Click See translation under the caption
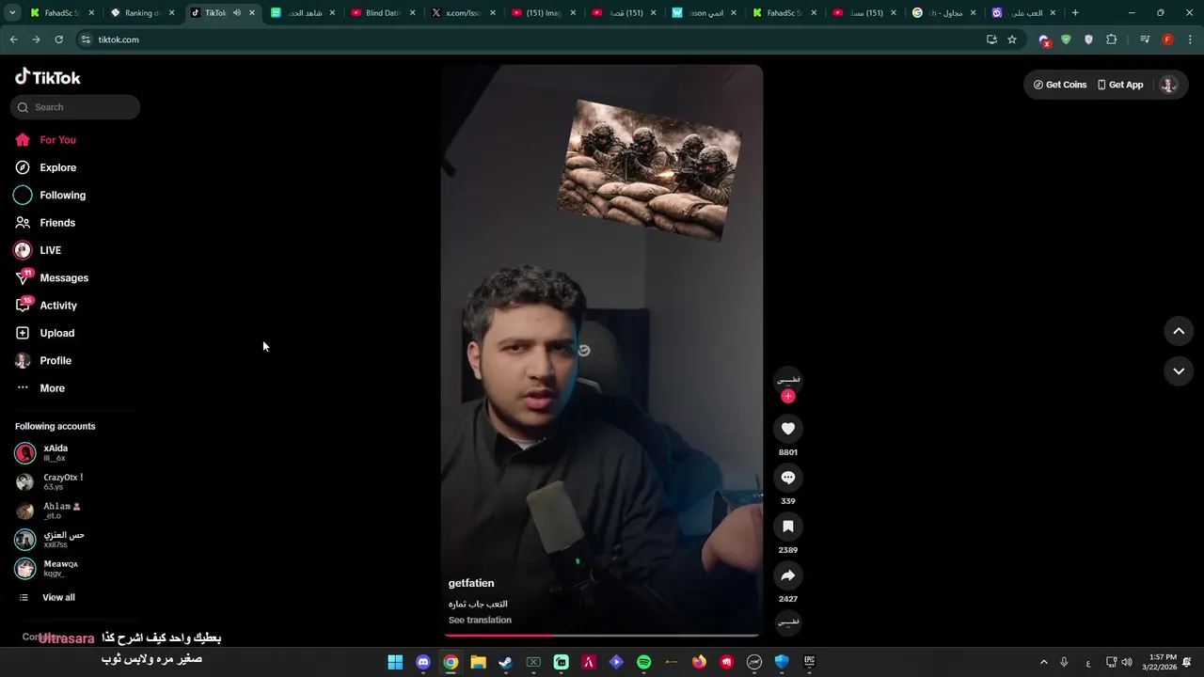 (480, 620)
